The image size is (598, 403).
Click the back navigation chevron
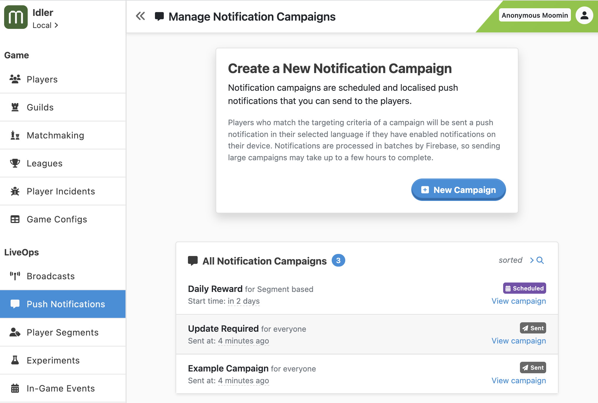coord(142,16)
